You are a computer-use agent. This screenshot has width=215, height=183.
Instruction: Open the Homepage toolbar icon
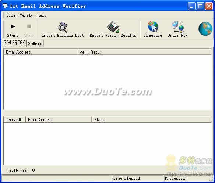pos(153,26)
